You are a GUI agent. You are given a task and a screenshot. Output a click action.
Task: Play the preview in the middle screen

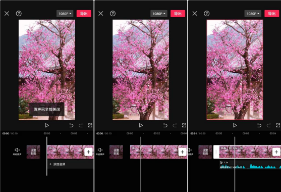(141, 125)
